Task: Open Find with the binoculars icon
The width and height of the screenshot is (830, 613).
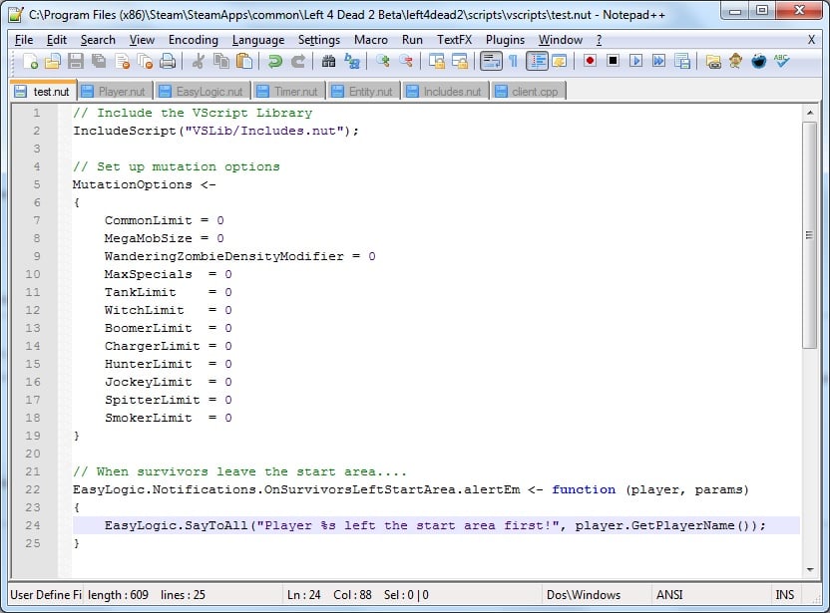Action: pyautogui.click(x=329, y=62)
